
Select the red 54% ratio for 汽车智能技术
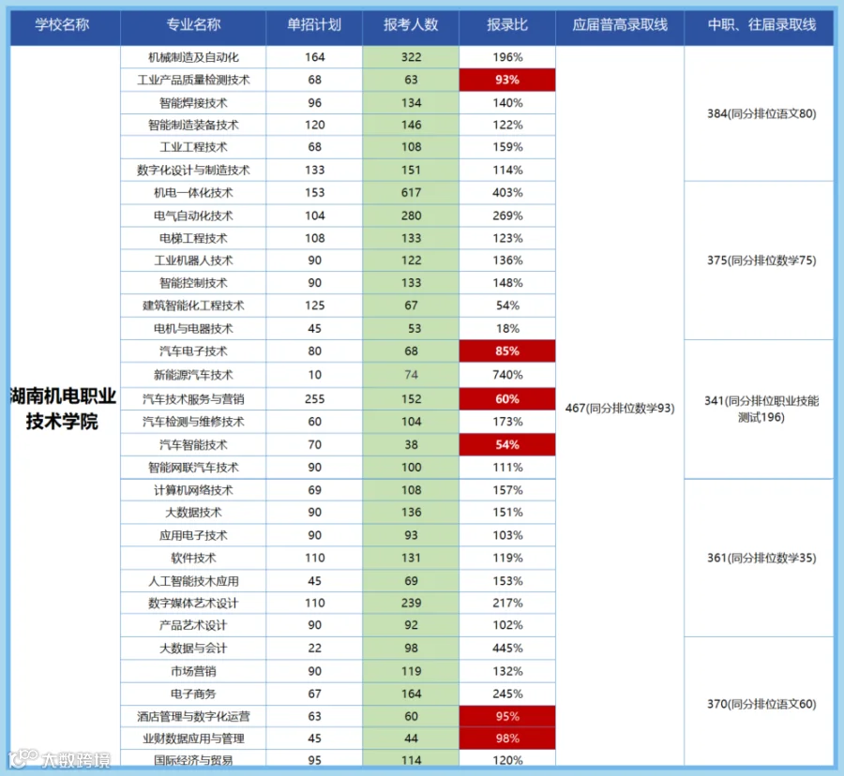(507, 445)
